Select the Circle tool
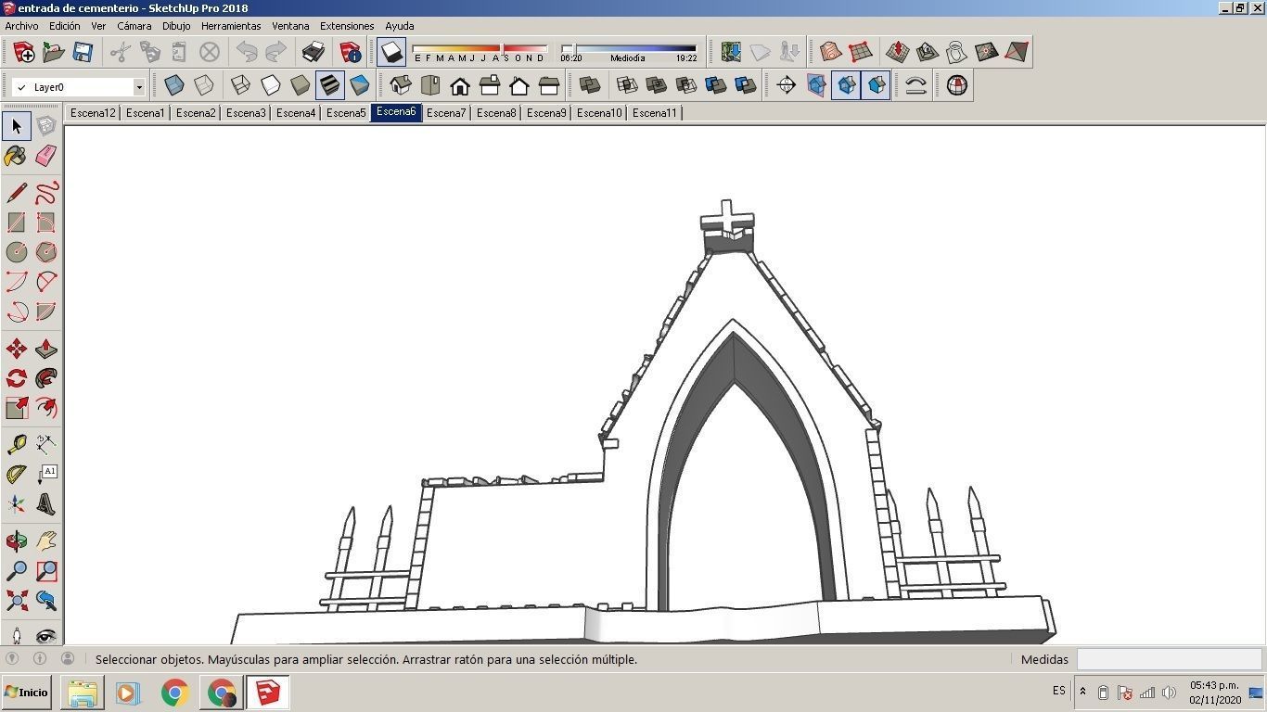1267x712 pixels. (x=17, y=252)
